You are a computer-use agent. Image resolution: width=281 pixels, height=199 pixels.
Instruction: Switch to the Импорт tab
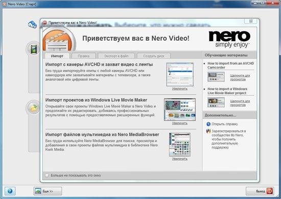(x=57, y=56)
